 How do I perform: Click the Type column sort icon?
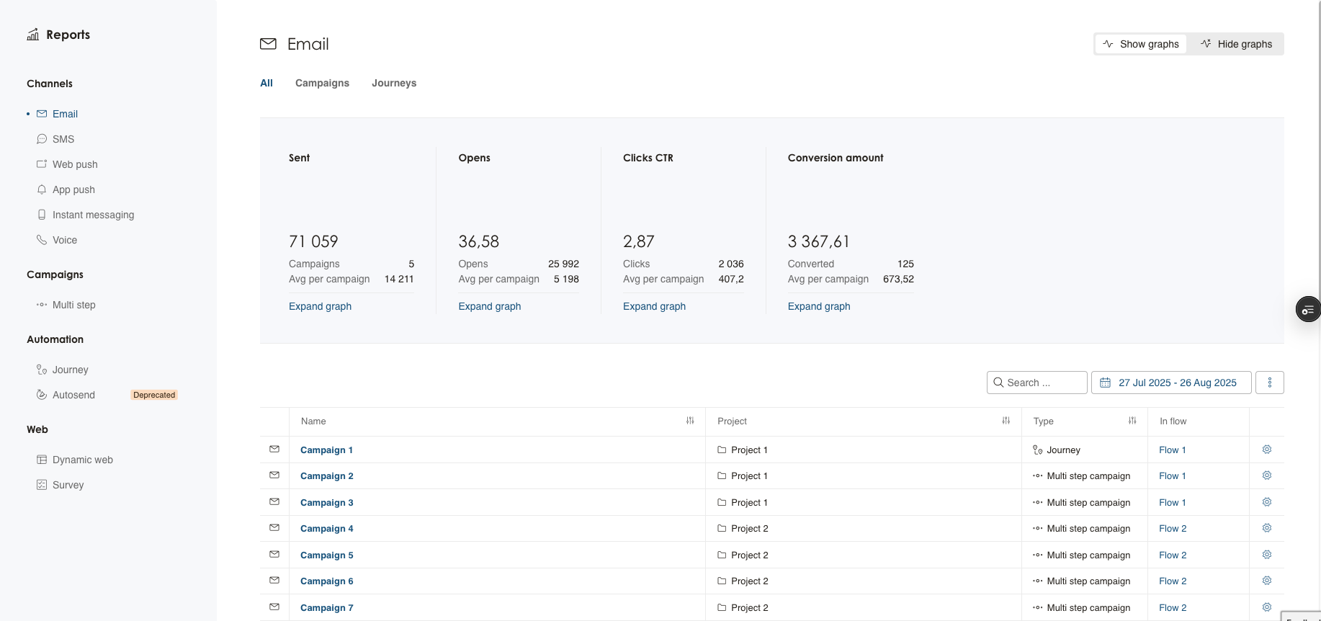click(1132, 421)
